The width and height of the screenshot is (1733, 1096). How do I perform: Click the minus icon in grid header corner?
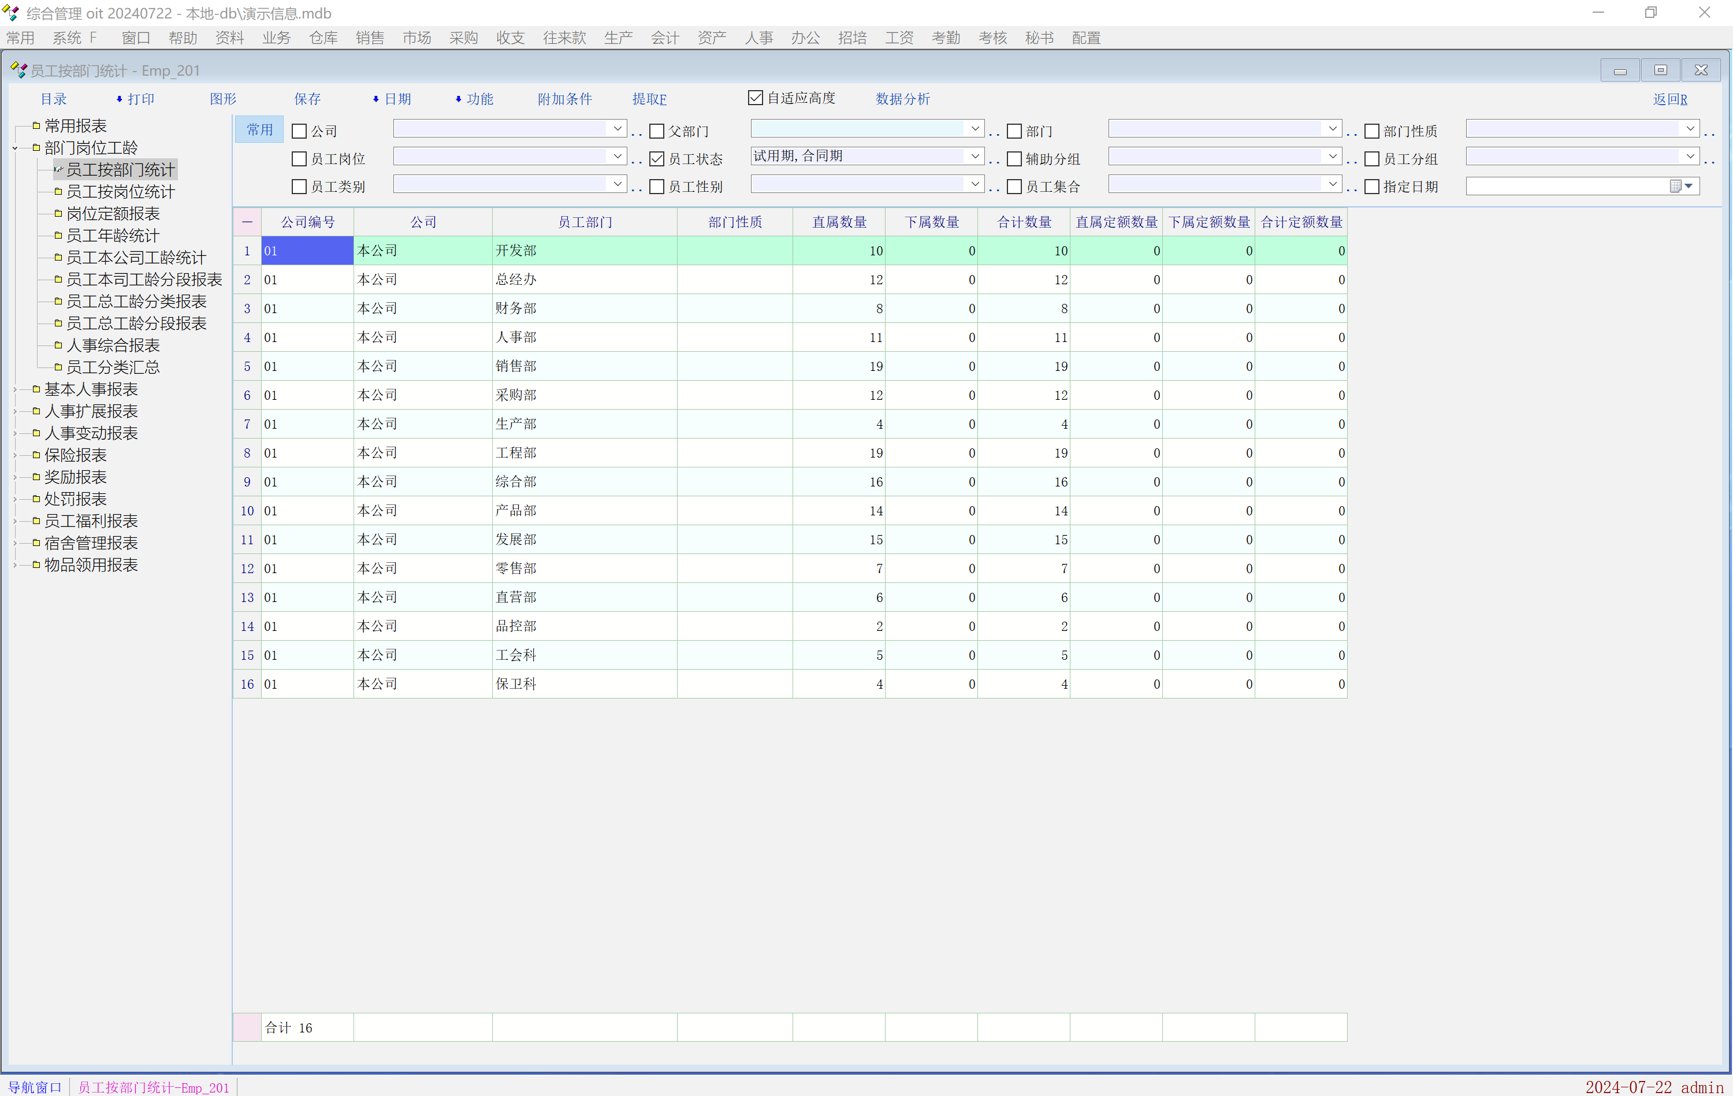247,222
